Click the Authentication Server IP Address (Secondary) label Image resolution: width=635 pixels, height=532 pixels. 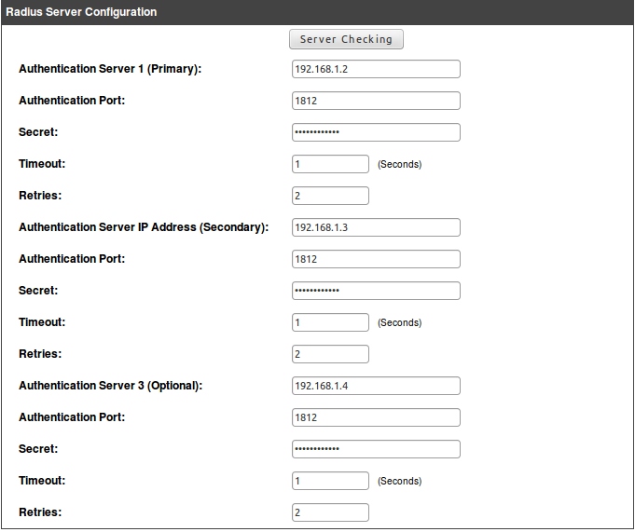click(144, 227)
